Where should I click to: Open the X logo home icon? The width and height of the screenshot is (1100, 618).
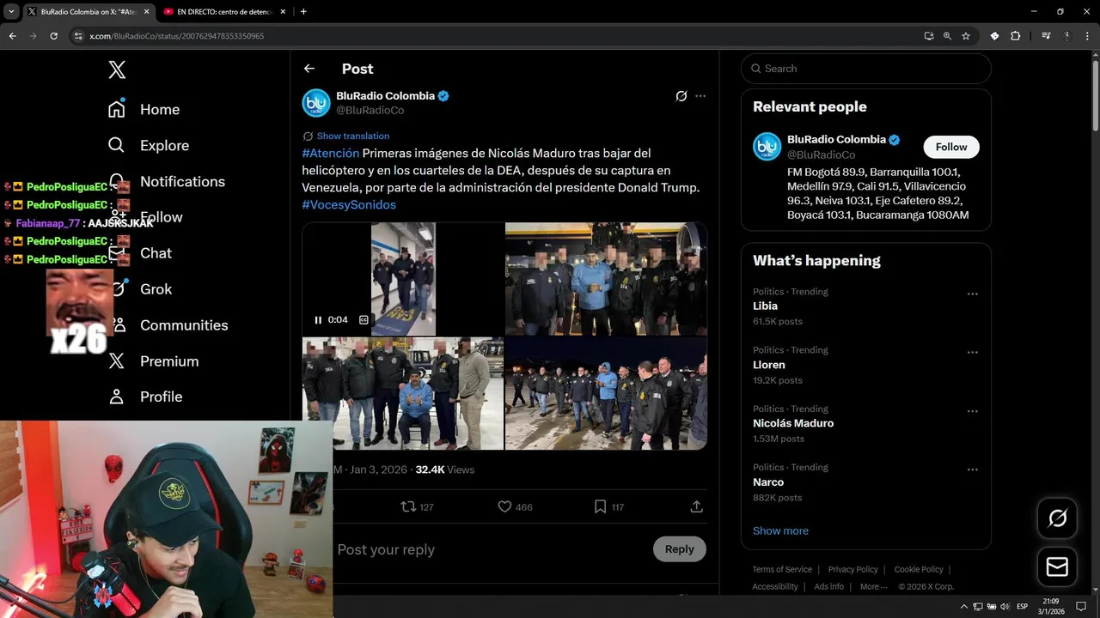[x=117, y=70]
